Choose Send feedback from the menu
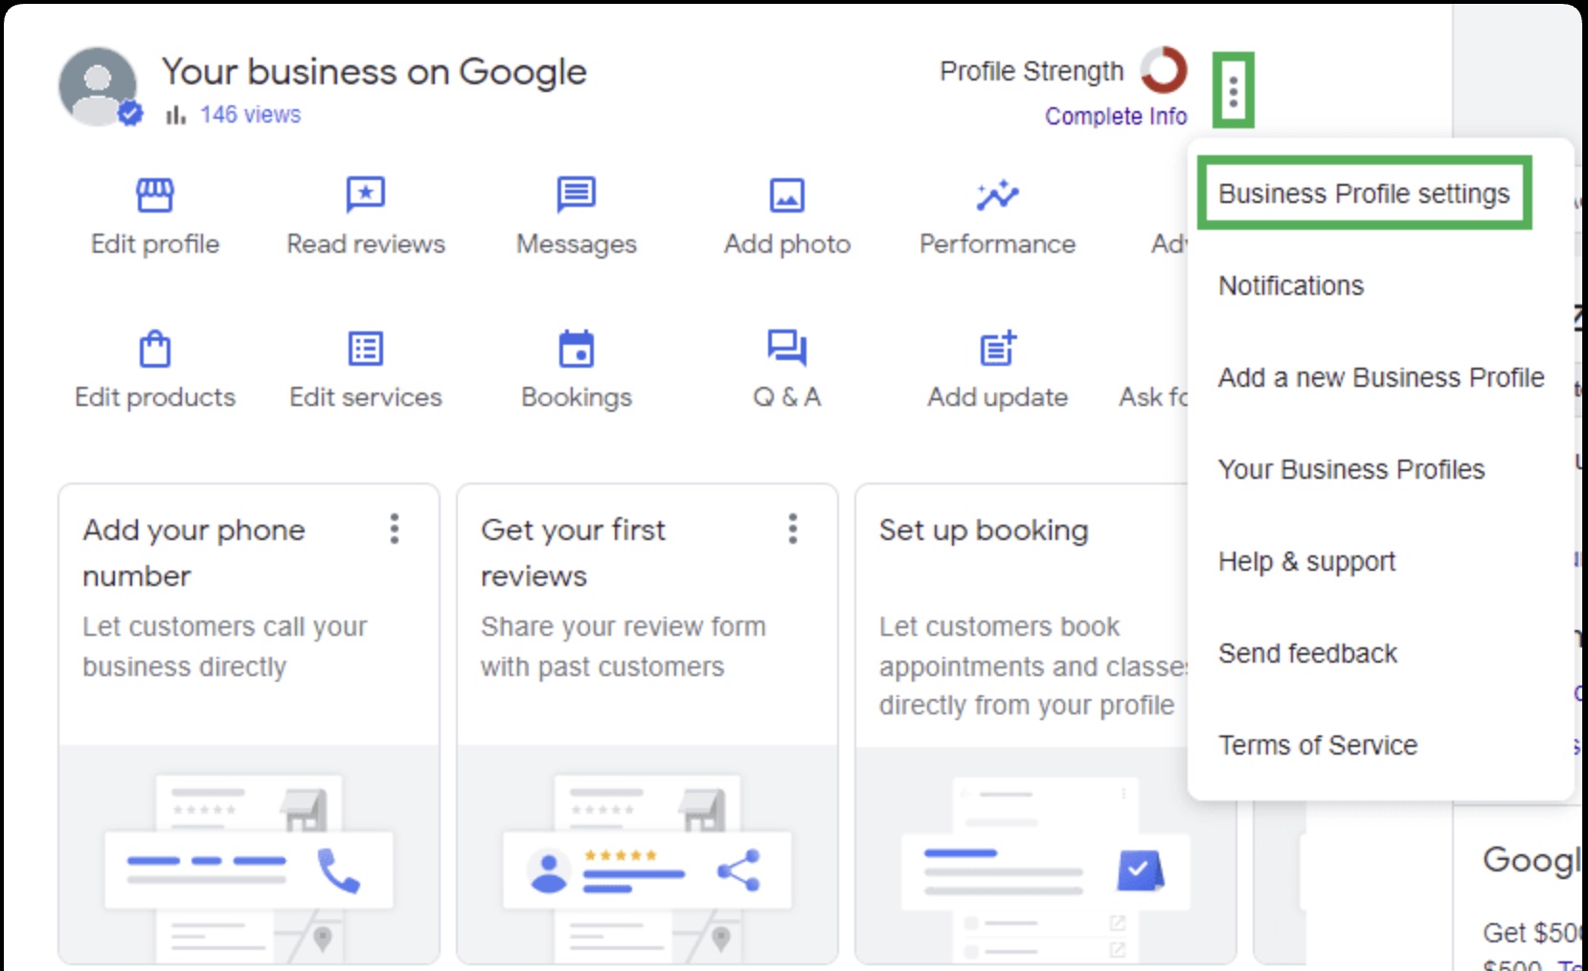Viewport: 1588px width, 971px height. tap(1307, 653)
